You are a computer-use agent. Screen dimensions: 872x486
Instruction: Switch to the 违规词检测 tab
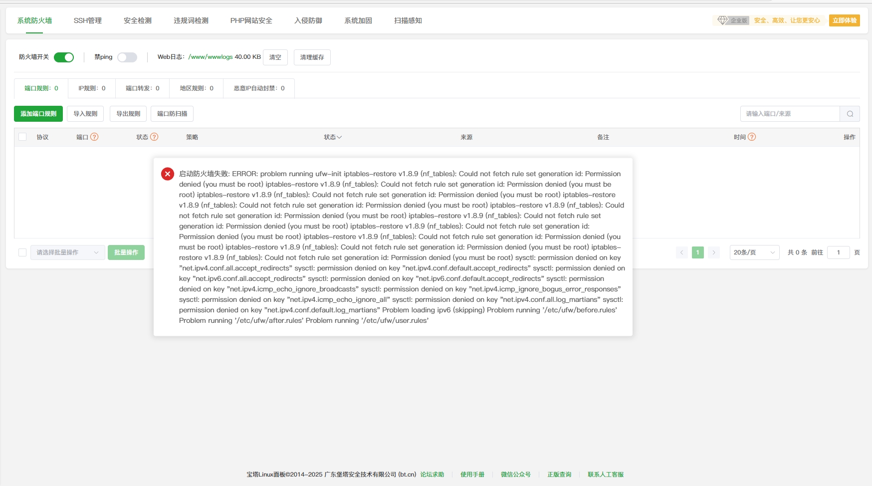191,20
